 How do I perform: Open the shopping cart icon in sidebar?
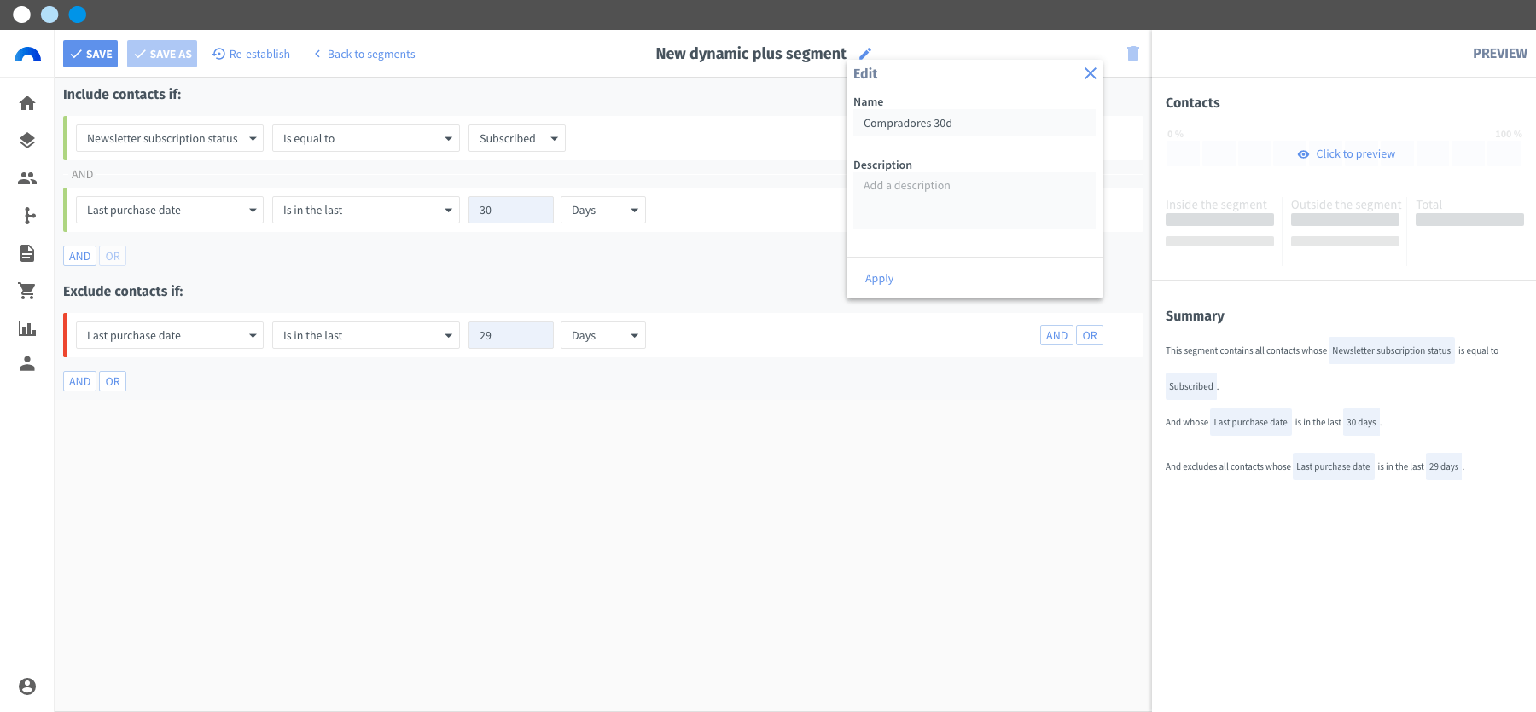27,291
